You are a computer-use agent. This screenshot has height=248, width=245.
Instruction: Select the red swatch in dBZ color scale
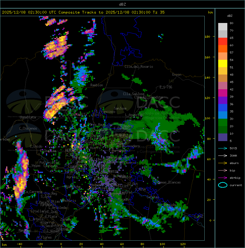coord(223,42)
